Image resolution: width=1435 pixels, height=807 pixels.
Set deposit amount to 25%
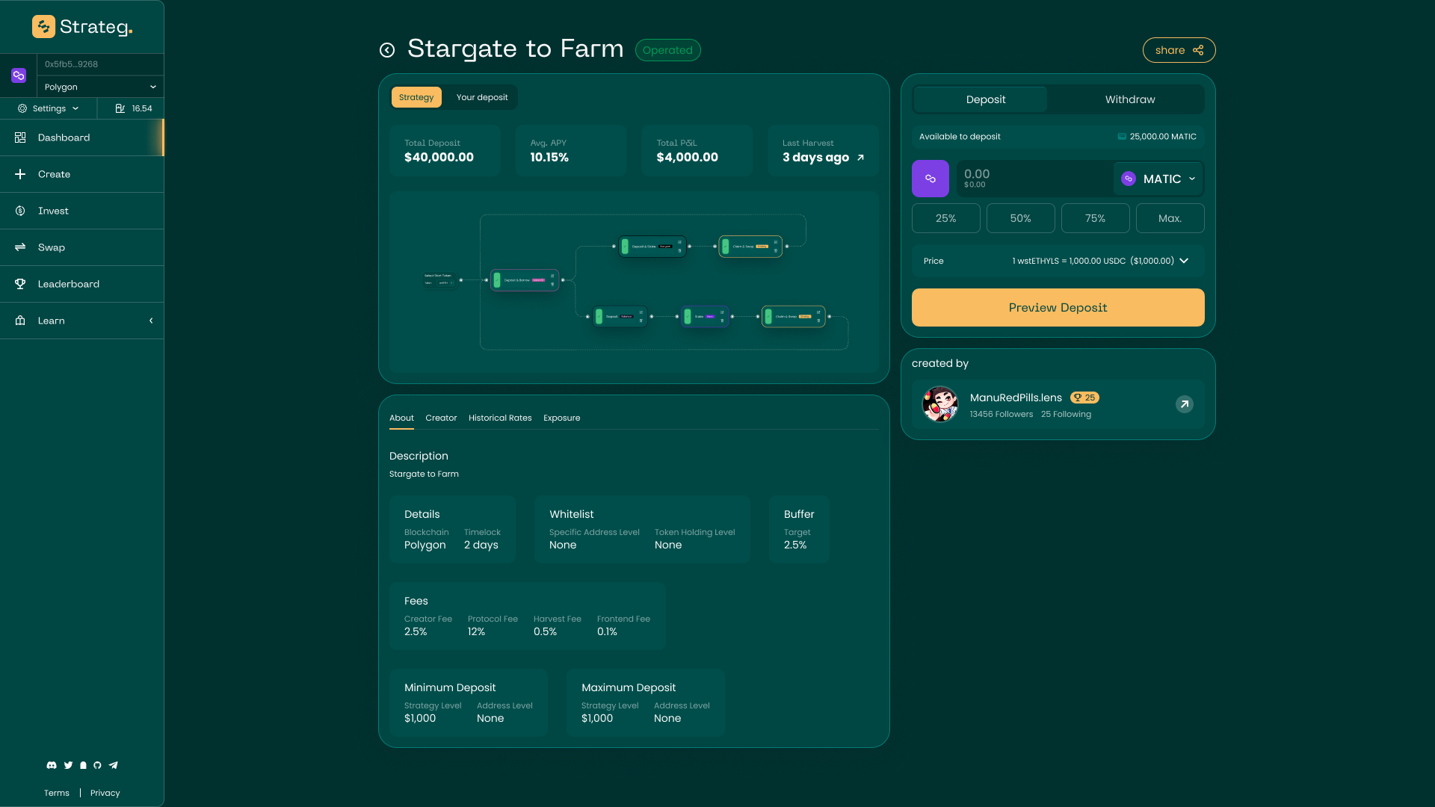coord(945,218)
